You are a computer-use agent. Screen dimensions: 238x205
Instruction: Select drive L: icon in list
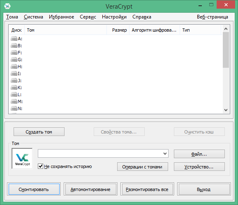click(x=14, y=94)
